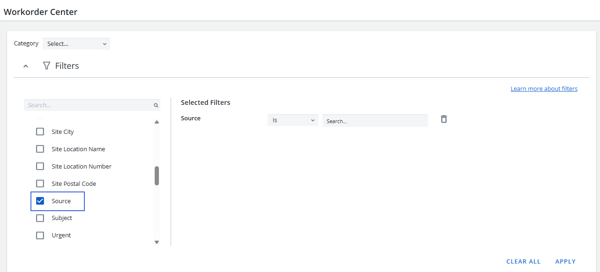Toggle the Site Location Name checkbox
600x272 pixels.
pyautogui.click(x=40, y=149)
